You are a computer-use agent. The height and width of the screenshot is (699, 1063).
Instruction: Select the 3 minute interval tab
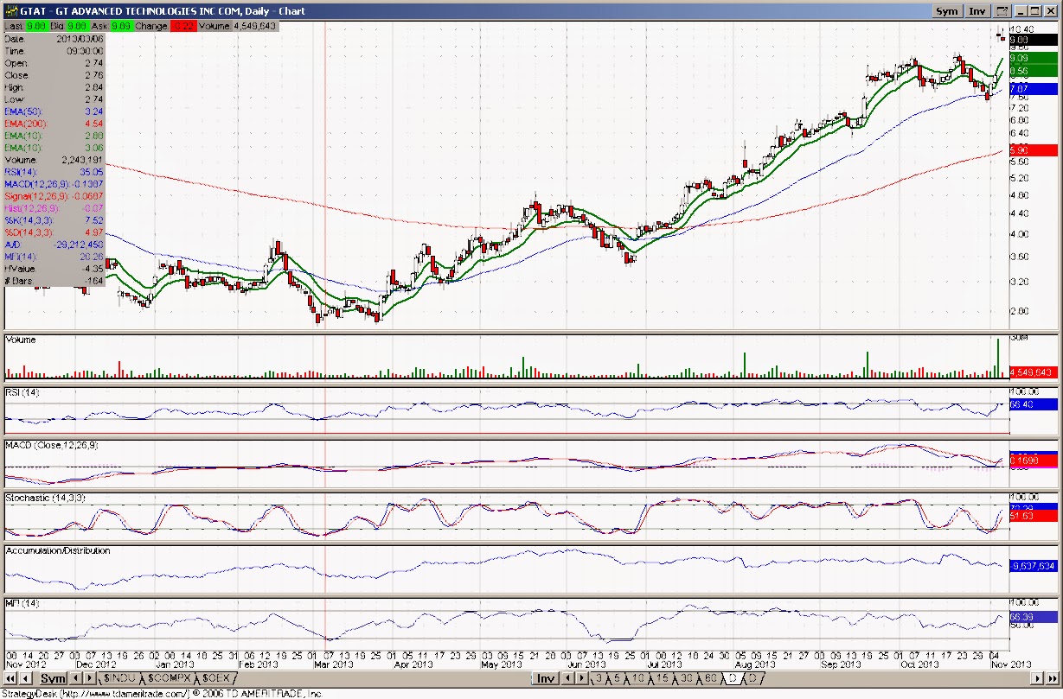coord(599,678)
